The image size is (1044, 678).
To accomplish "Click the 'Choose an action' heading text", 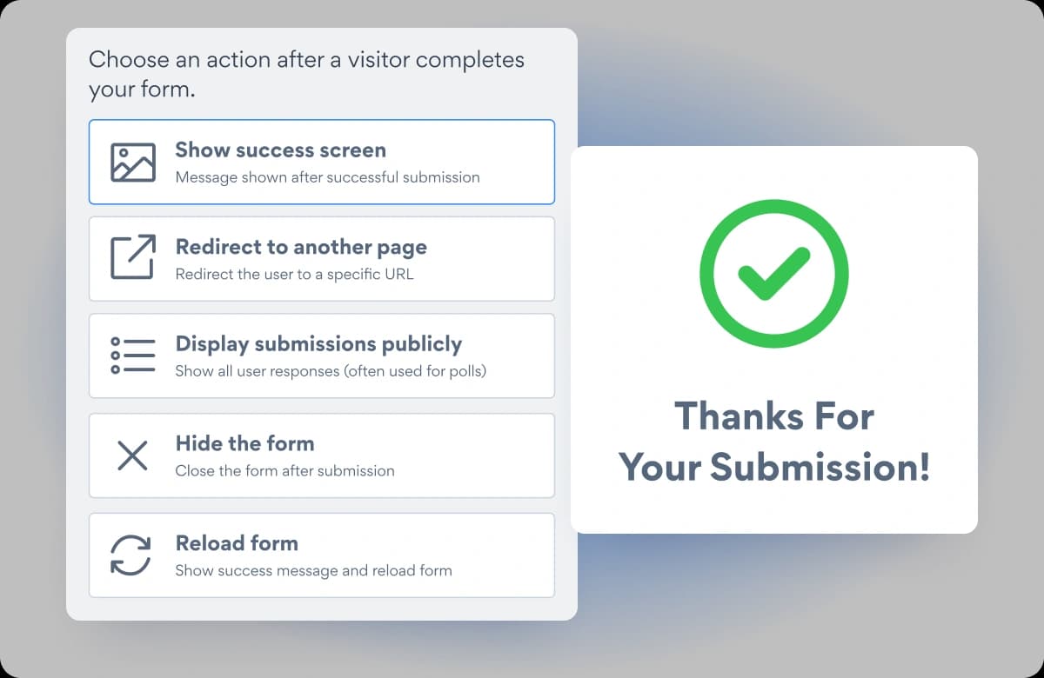I will tap(307, 75).
